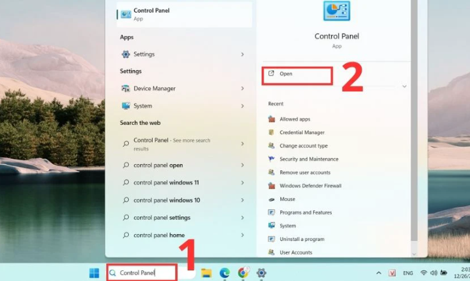
Task: Click the taskbar search box with 'Control Panel'
Action: tap(143, 273)
